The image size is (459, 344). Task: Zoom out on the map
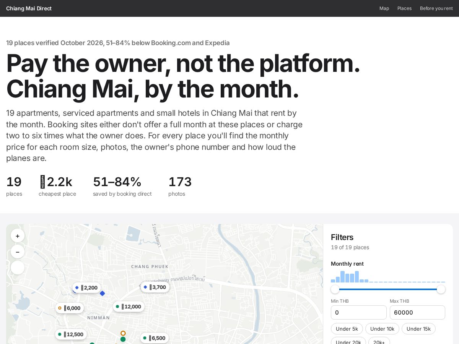(x=18, y=252)
